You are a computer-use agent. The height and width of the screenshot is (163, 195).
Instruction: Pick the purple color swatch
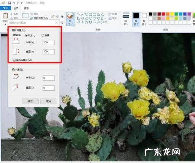coord(189,14)
